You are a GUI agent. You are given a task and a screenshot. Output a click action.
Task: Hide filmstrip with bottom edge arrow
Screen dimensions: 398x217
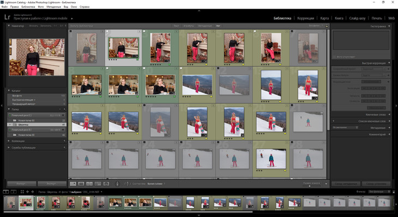click(x=199, y=215)
